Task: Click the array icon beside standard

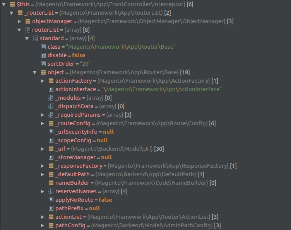Action: pos(36,38)
